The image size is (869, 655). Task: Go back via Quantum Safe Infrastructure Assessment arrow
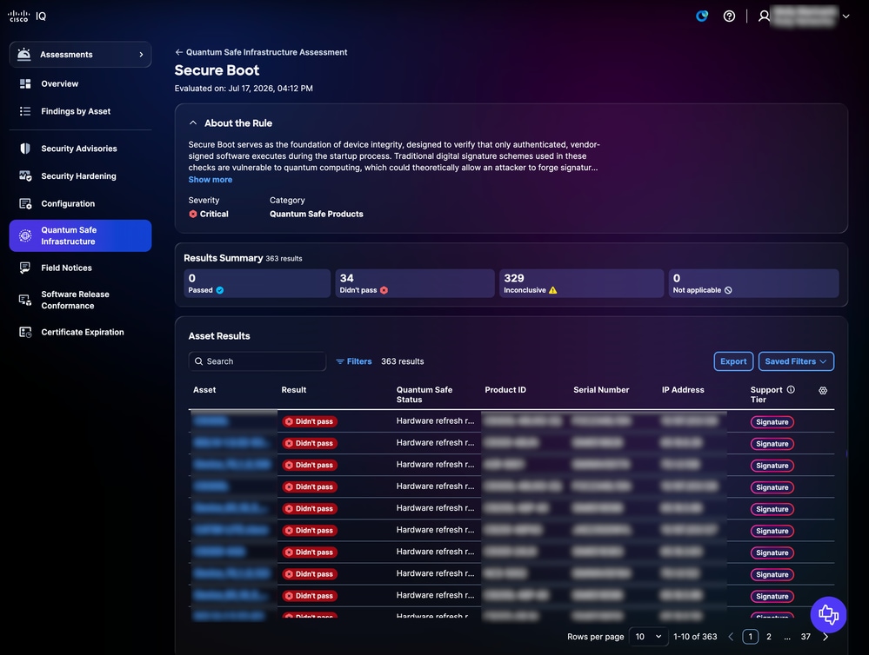point(178,52)
